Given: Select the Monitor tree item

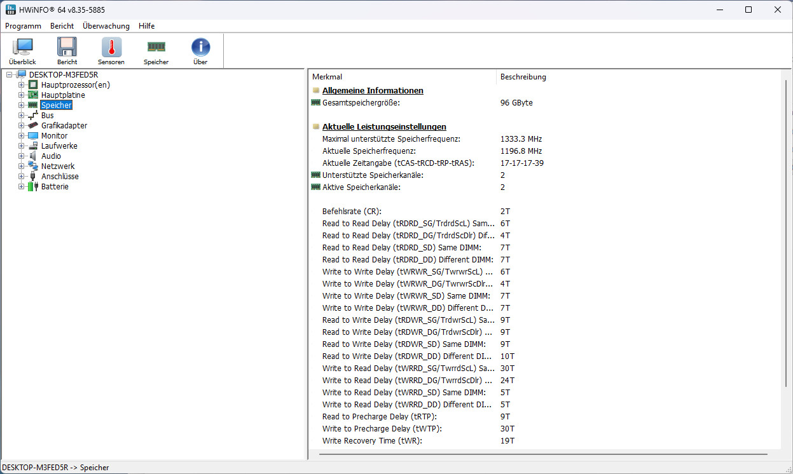Looking at the screenshot, I should 54,136.
